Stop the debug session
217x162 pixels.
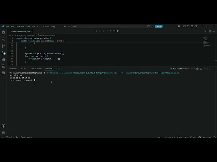[x=118, y=31]
